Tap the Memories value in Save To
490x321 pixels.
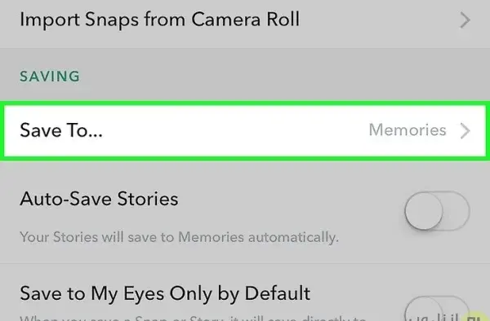tap(408, 130)
